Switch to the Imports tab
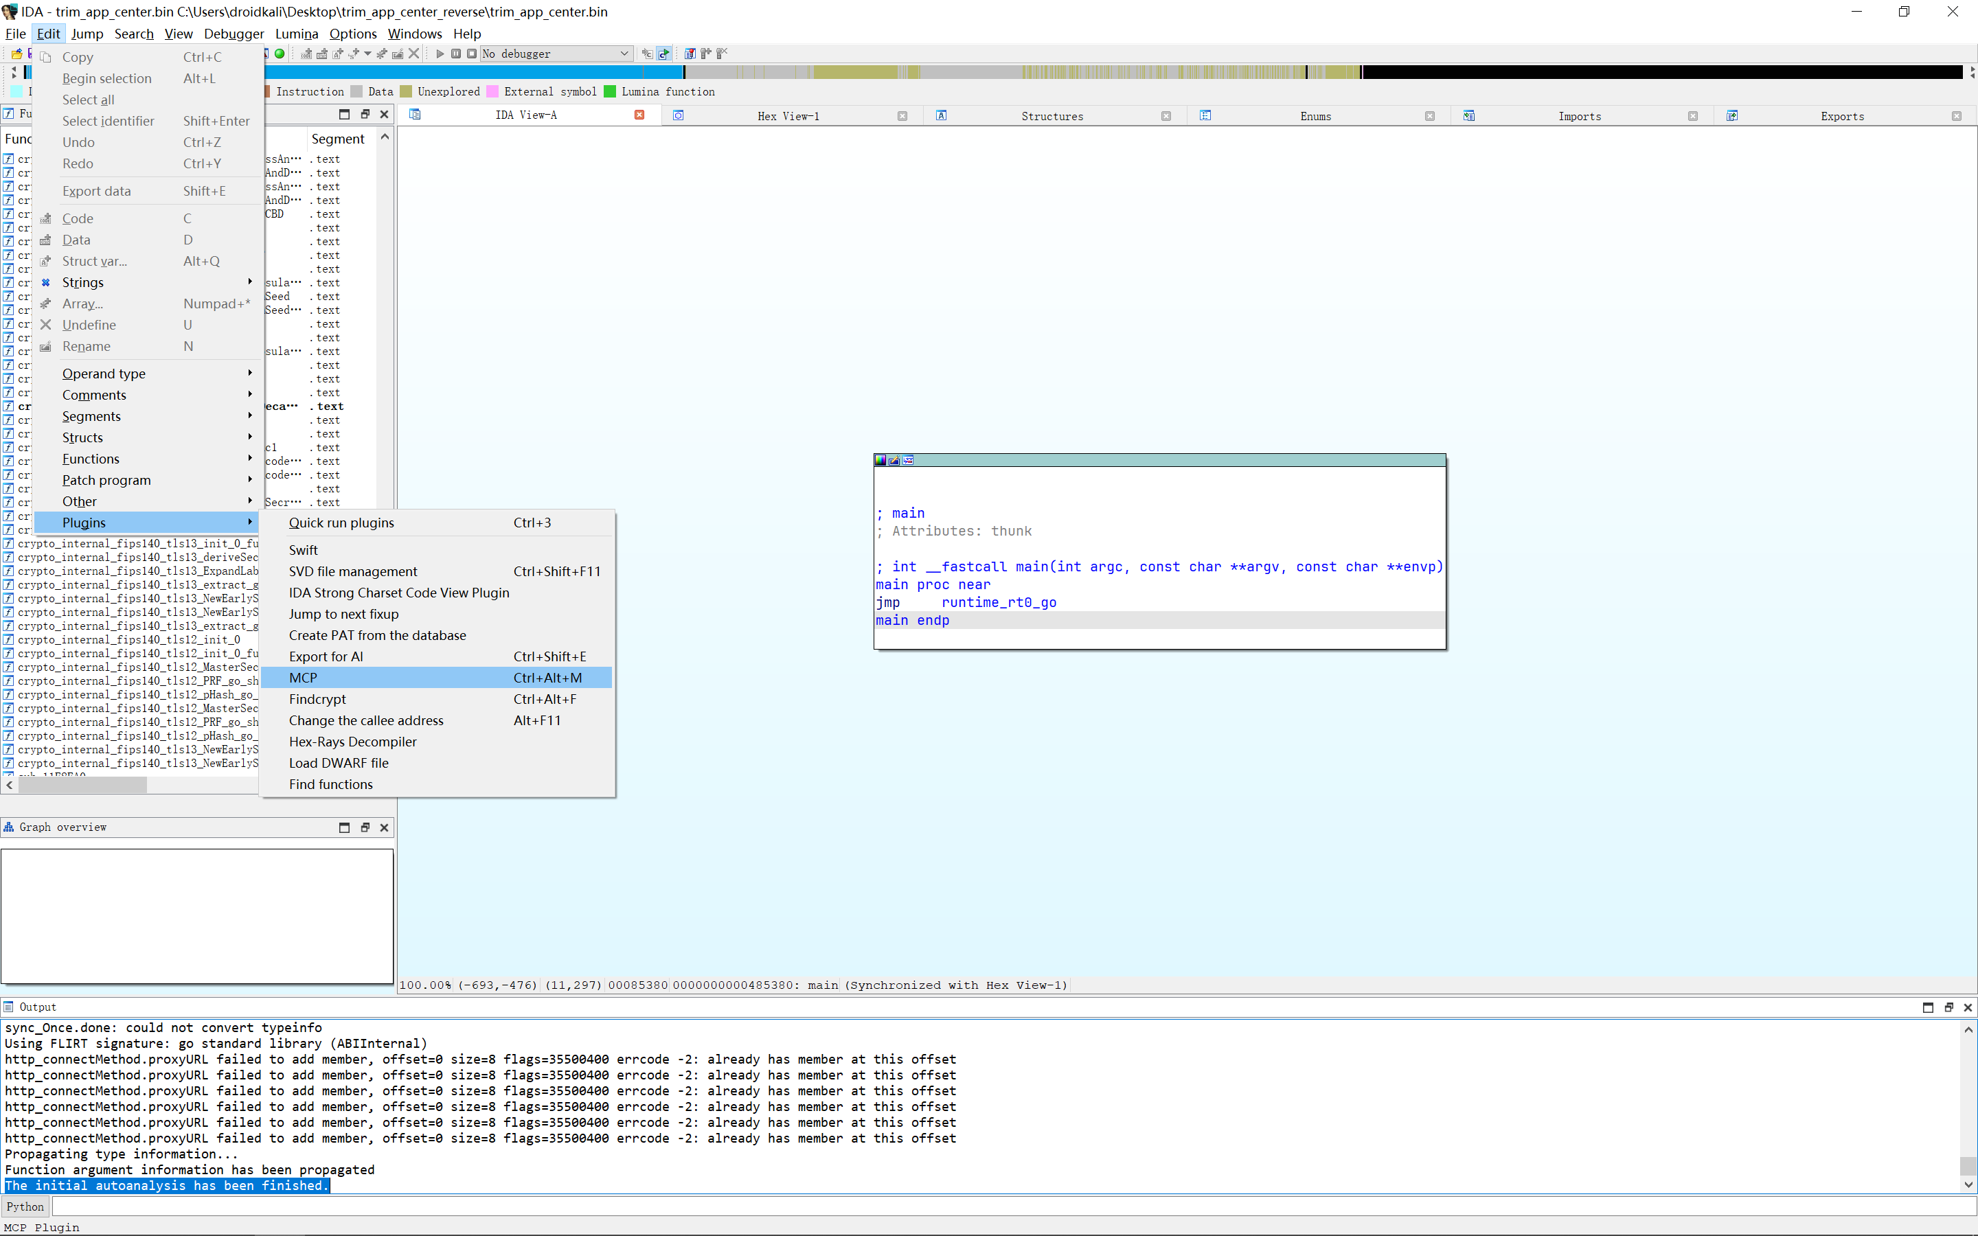 1579,116
